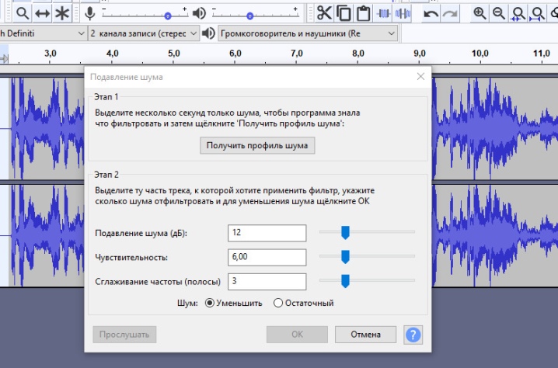Zoom out of the waveform
This screenshot has width=558, height=368.
[499, 13]
